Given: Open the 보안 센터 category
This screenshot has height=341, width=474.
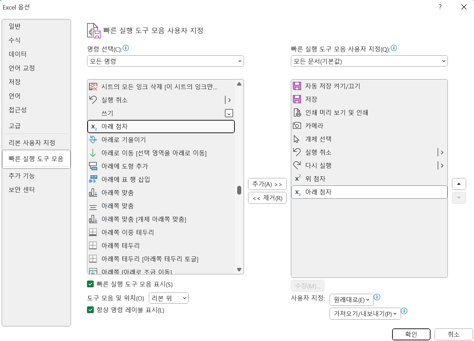Looking at the screenshot, I should [x=36, y=190].
